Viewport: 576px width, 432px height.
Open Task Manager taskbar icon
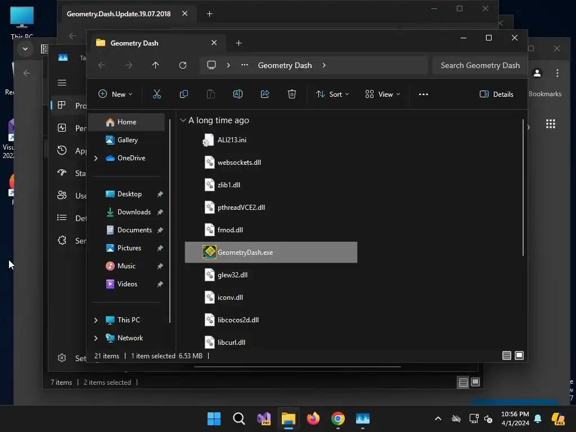pyautogui.click(x=363, y=418)
